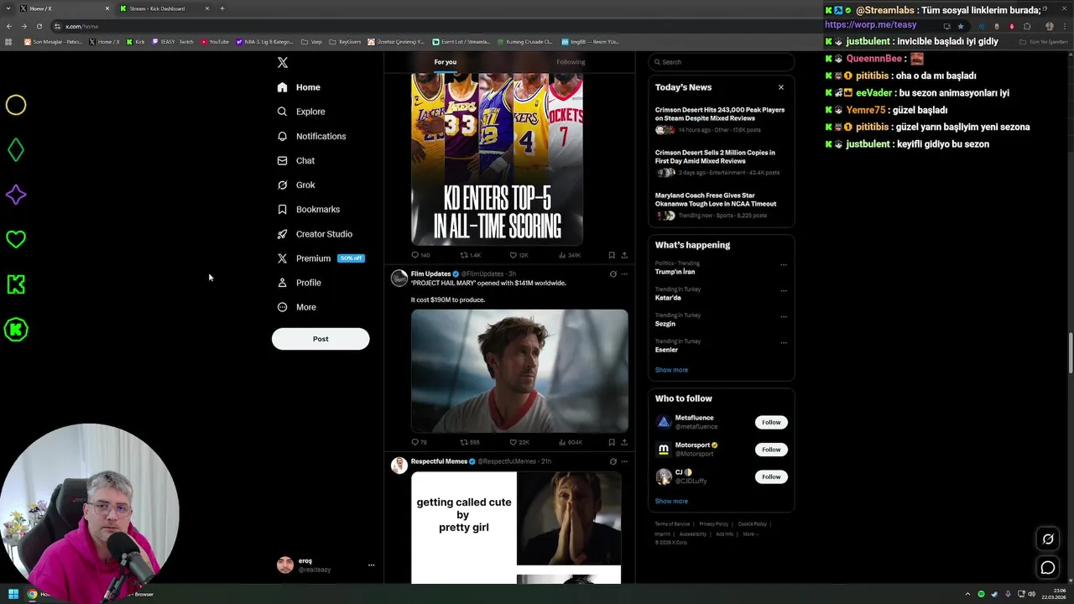Viewport: 1074px width, 604px height.
Task: Open Metafluence profile avatar
Action: pyautogui.click(x=664, y=422)
